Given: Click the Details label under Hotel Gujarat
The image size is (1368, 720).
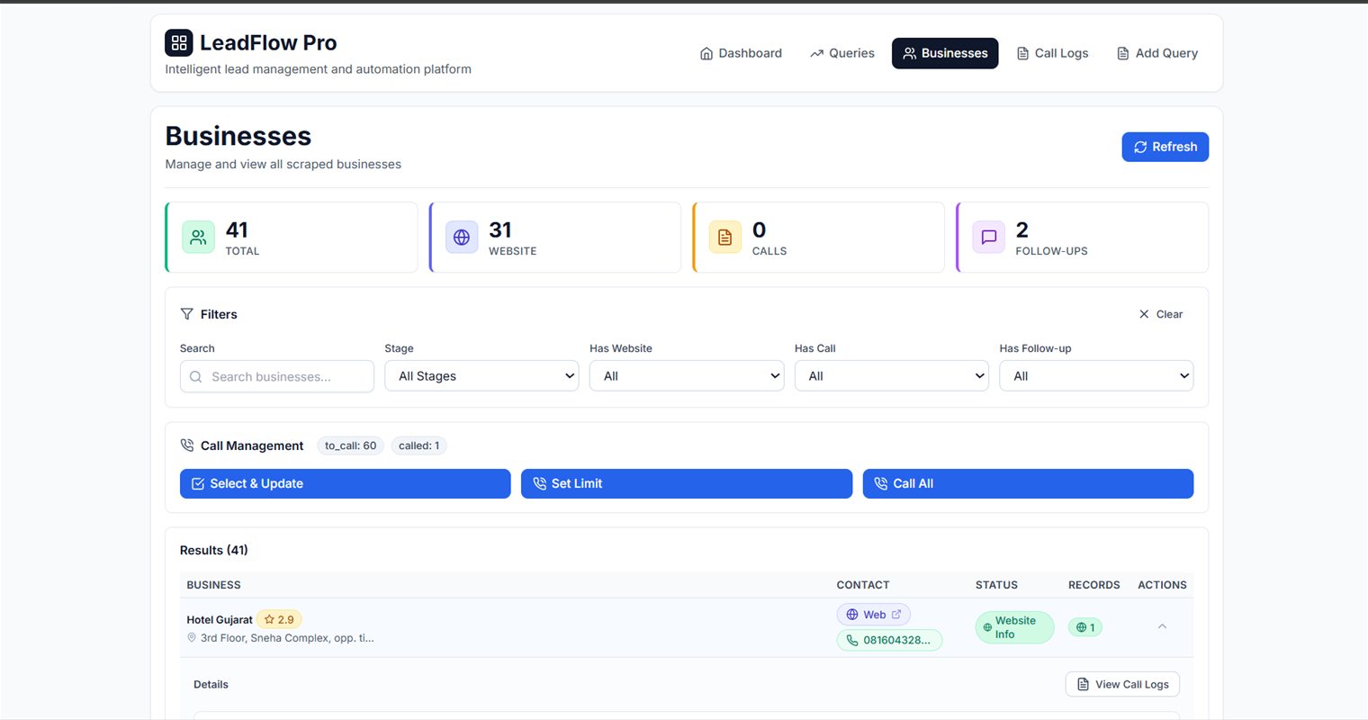Looking at the screenshot, I should [211, 684].
